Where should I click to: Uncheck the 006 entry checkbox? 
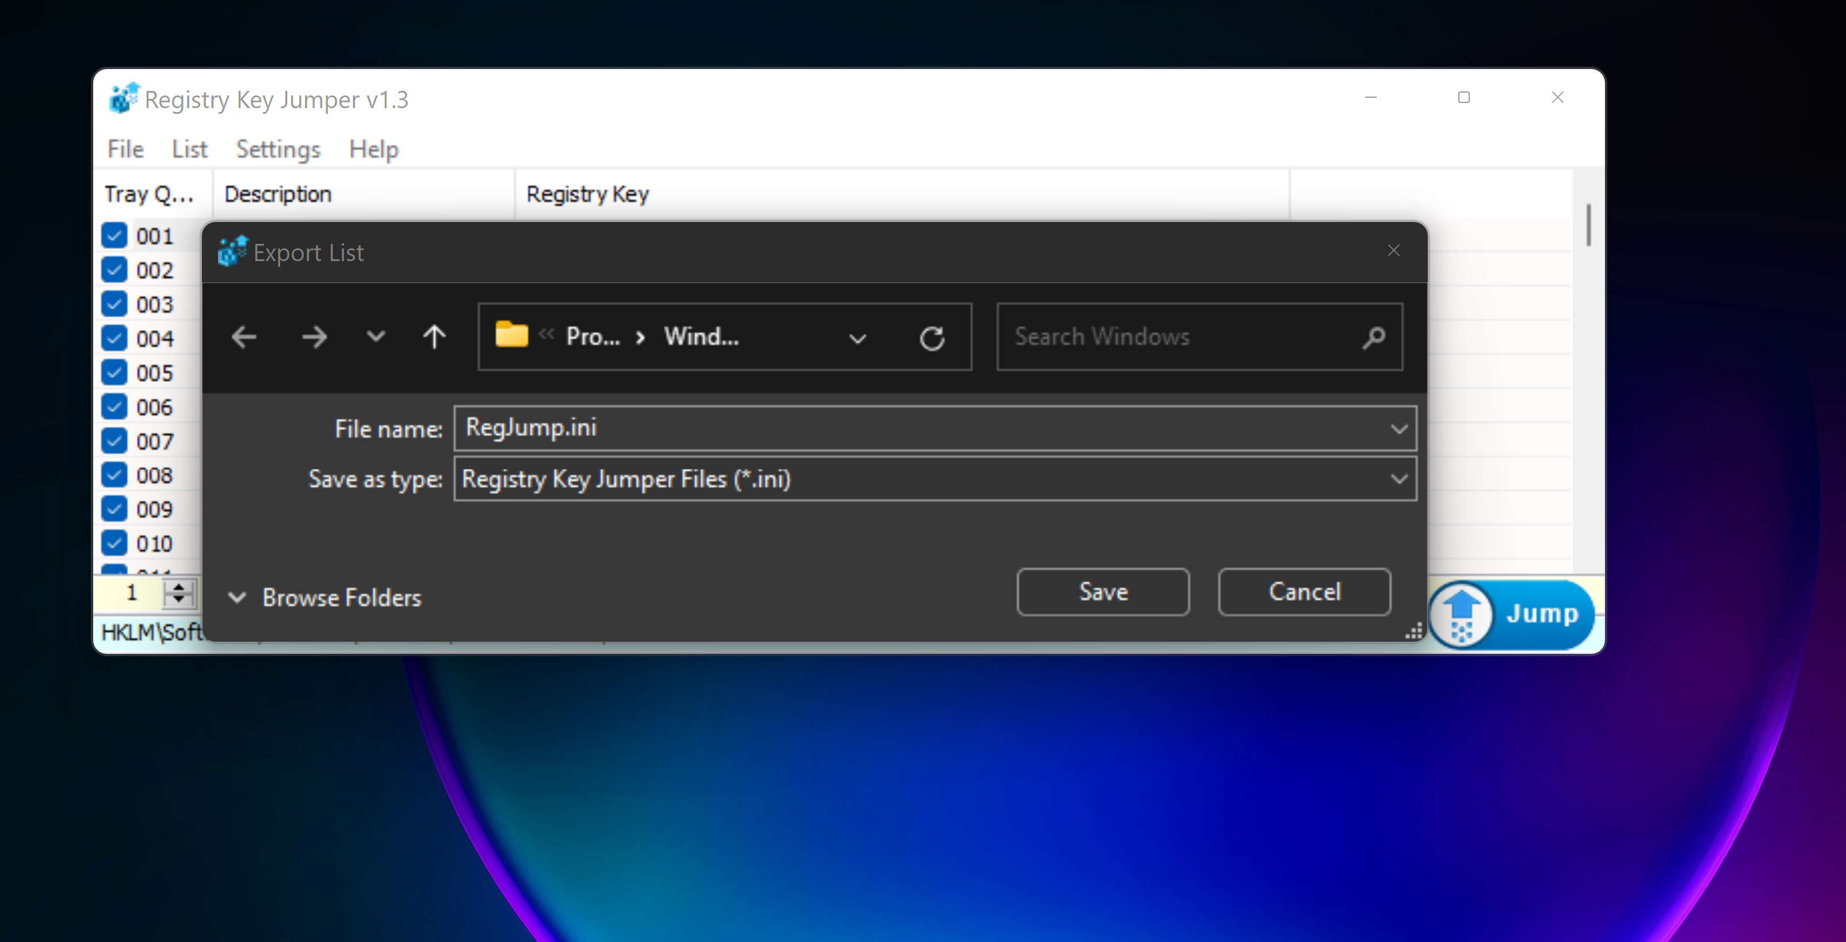114,406
